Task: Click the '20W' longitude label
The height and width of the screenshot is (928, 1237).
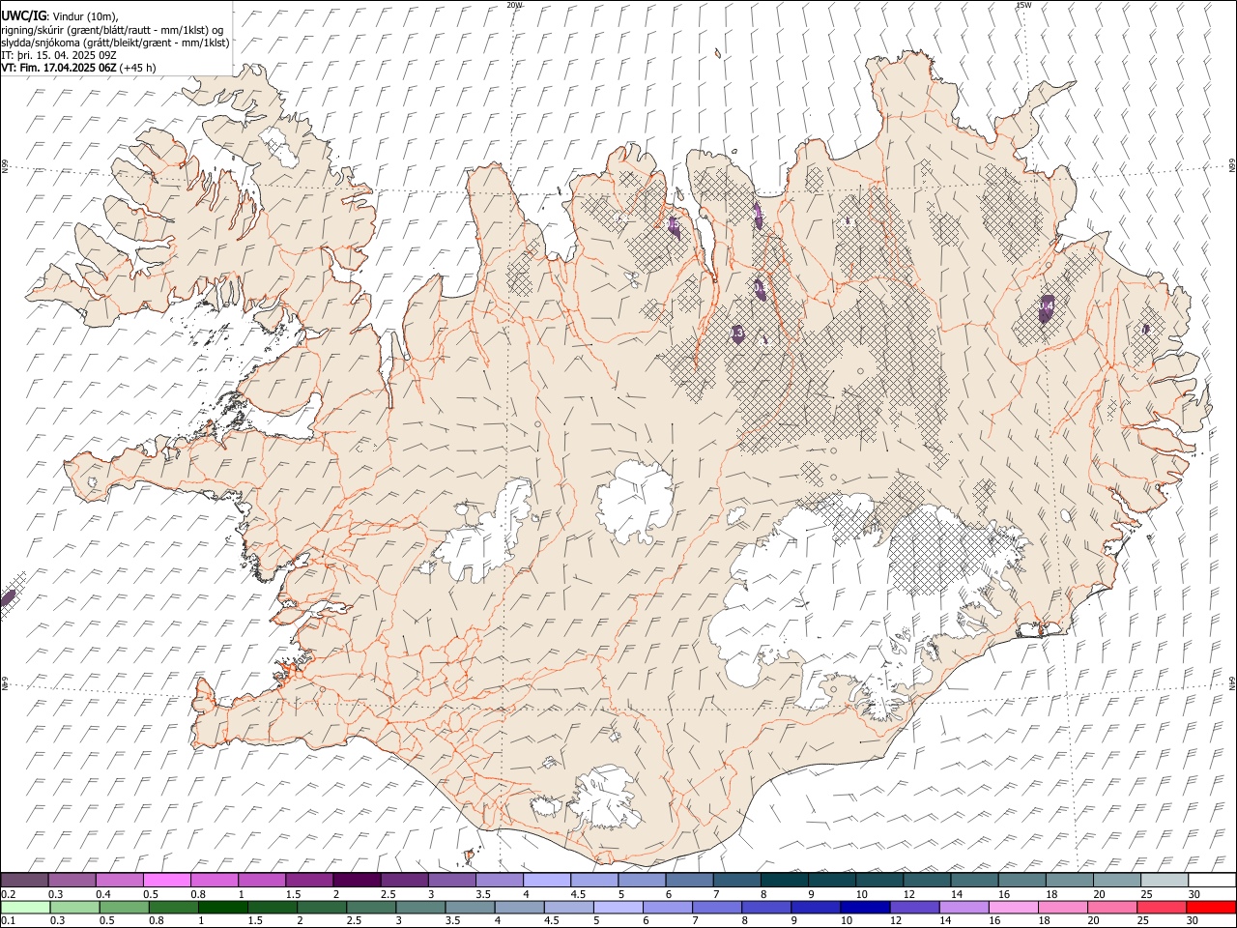Action: pos(515,5)
